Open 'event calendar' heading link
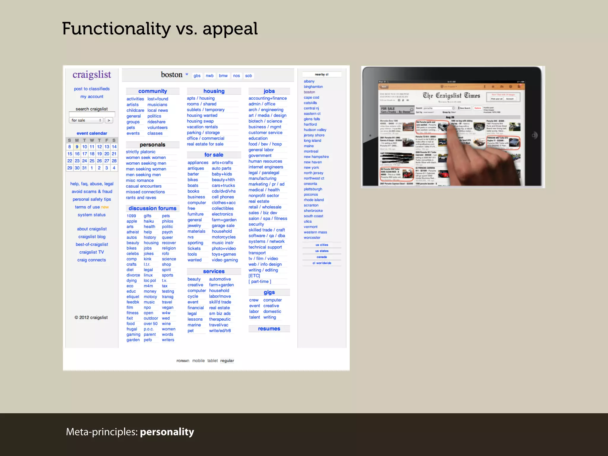 click(x=92, y=133)
